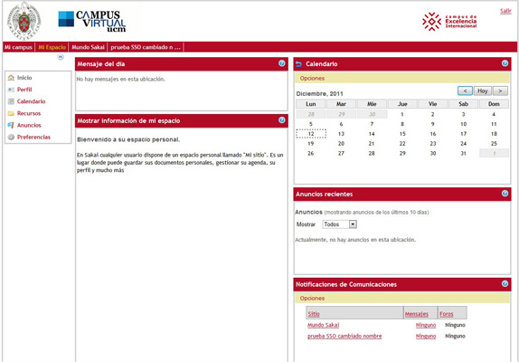Screen dimensions: 519x362
Task: Collapse the left navigation sidebar toggle
Action: 61,57
